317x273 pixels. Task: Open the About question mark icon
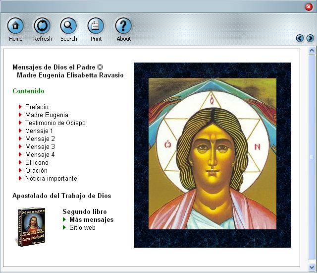(123, 26)
